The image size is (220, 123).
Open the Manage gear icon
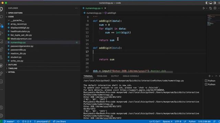point(1,115)
